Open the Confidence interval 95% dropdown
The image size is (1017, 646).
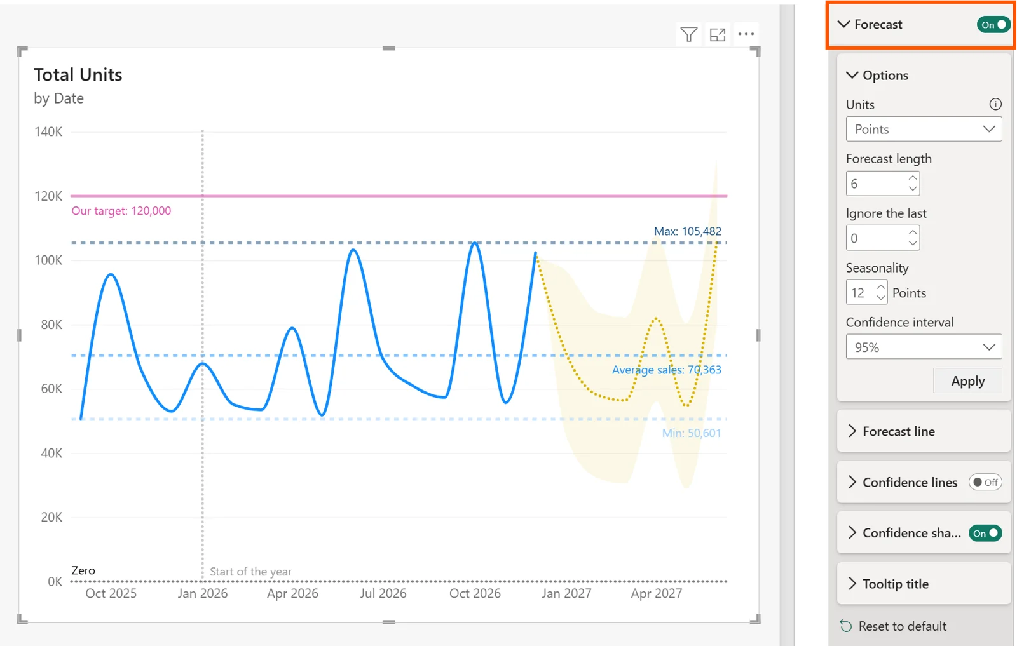pyautogui.click(x=924, y=347)
